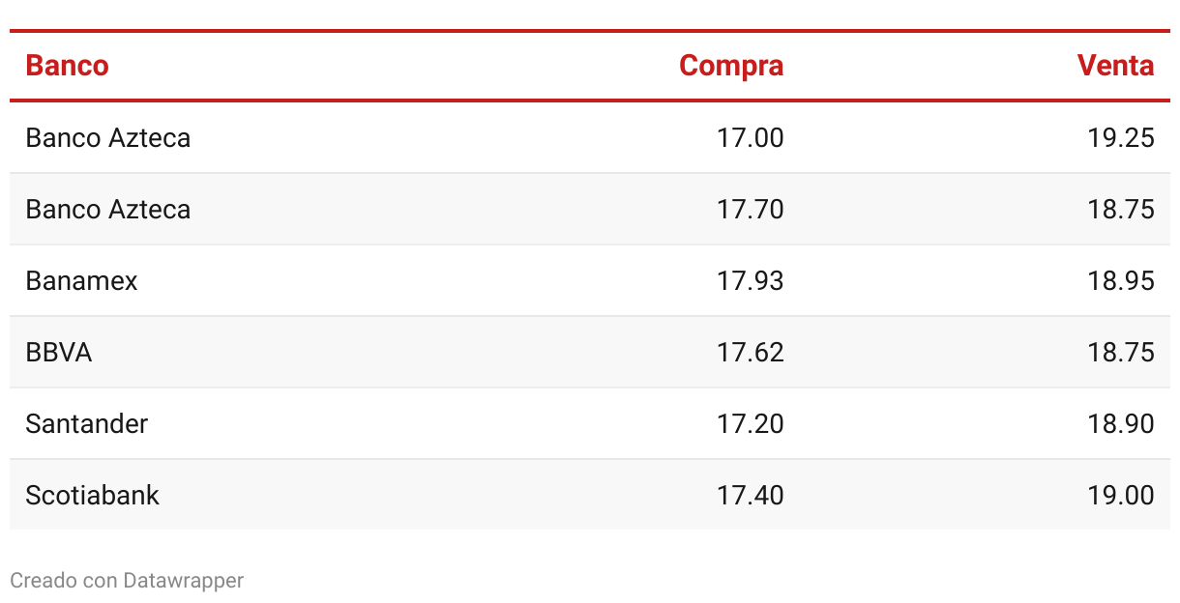Image resolution: width=1180 pixels, height=603 pixels.
Task: Select Banamex's 18.95 Venta value
Action: tap(1121, 281)
